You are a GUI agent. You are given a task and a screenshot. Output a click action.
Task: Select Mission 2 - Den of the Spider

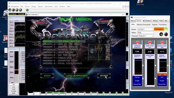click(x=62, y=44)
